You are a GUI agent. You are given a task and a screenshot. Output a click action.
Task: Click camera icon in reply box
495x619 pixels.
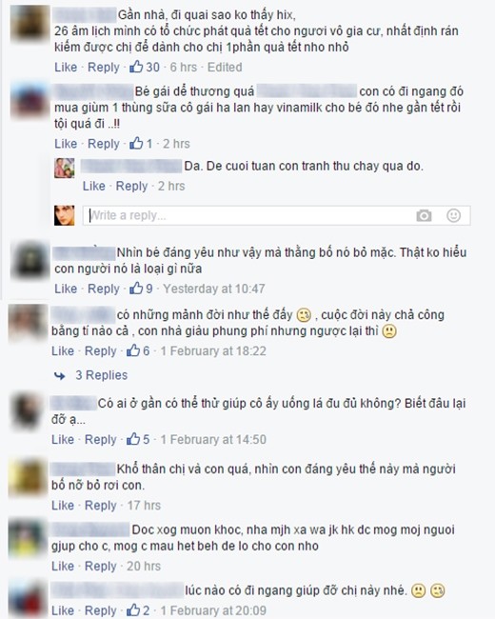(424, 215)
